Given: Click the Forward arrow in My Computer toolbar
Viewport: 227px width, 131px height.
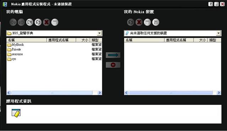Looking at the screenshot, I should (x=21, y=22).
